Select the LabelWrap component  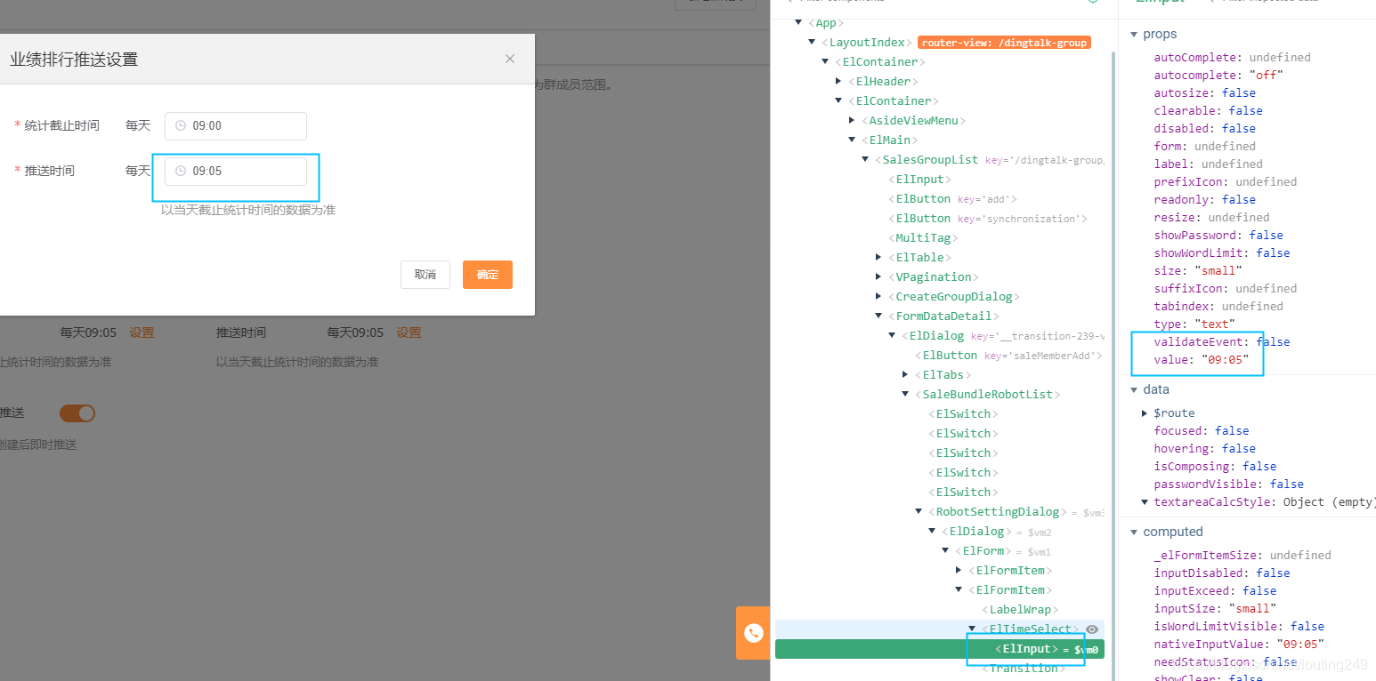1020,610
